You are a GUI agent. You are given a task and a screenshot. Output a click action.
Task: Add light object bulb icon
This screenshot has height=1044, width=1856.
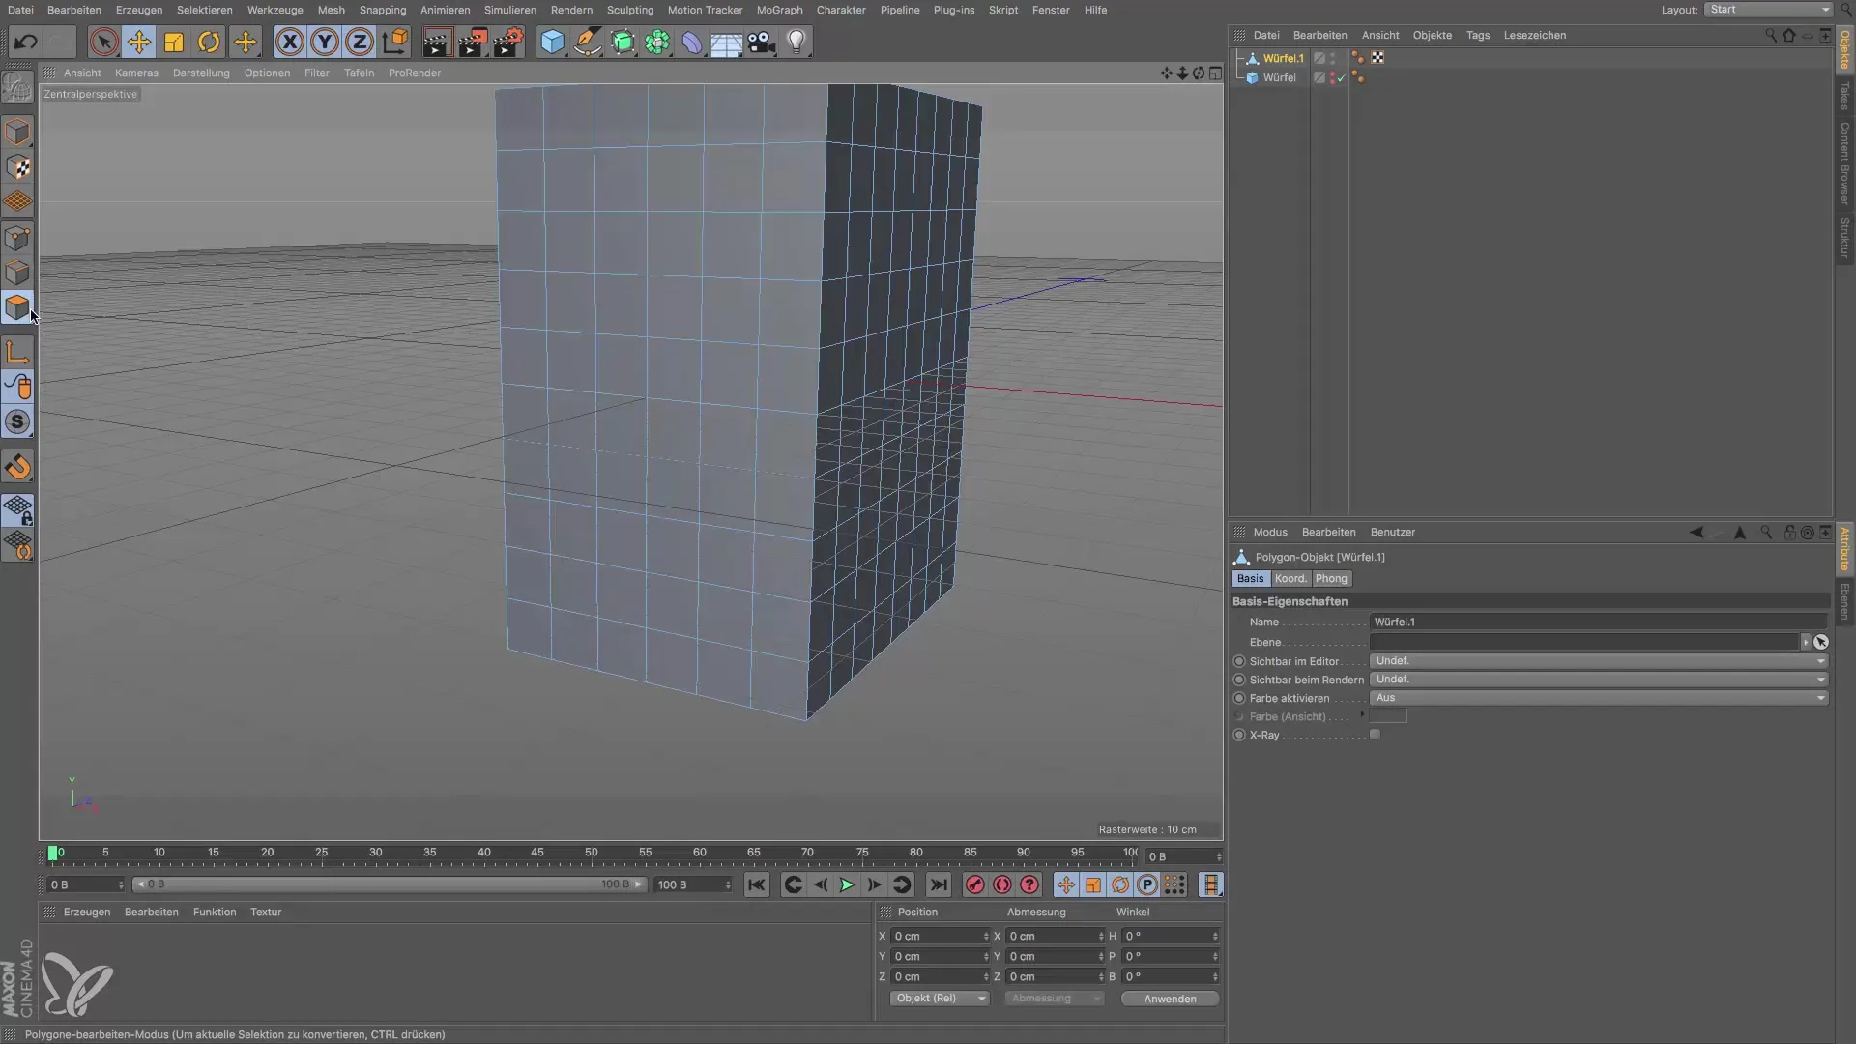797,42
